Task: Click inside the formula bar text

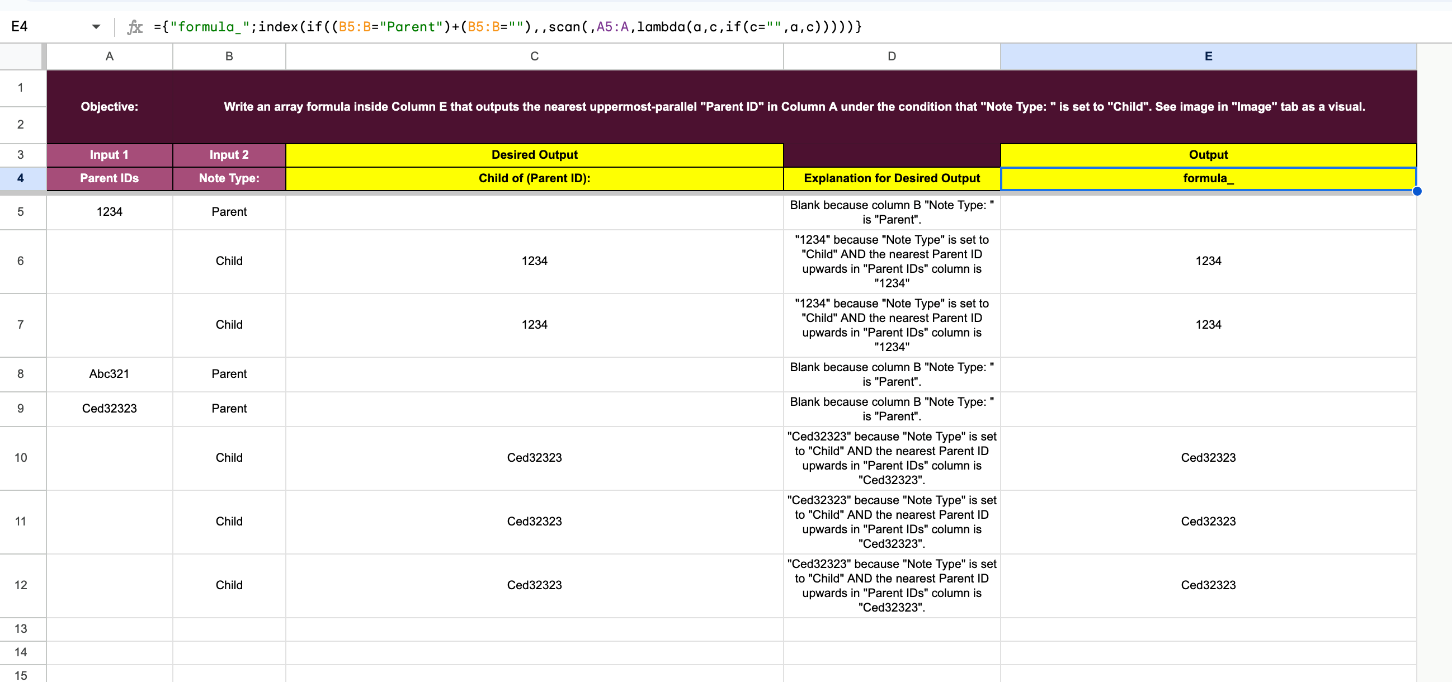Action: pos(507,26)
